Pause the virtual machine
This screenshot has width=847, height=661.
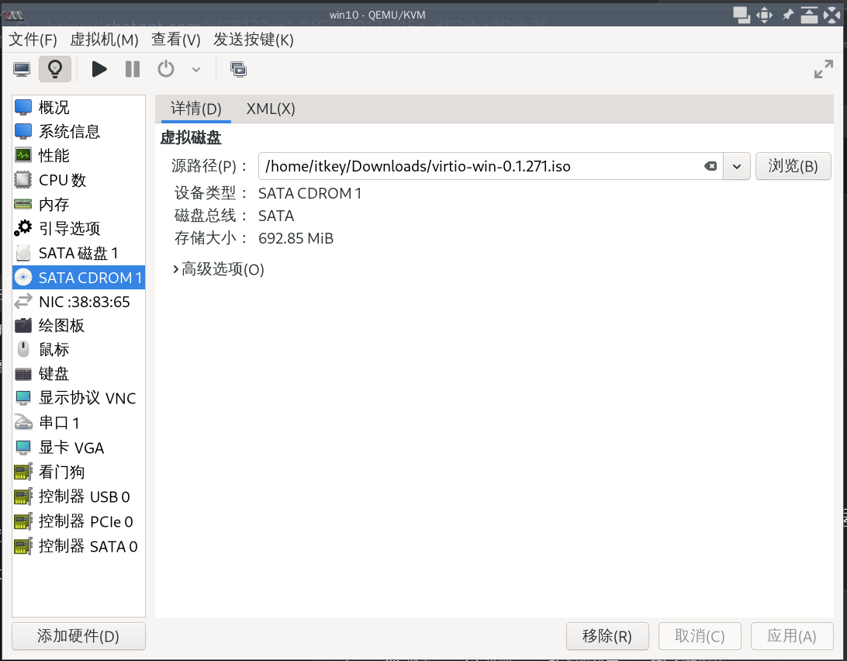tap(132, 68)
